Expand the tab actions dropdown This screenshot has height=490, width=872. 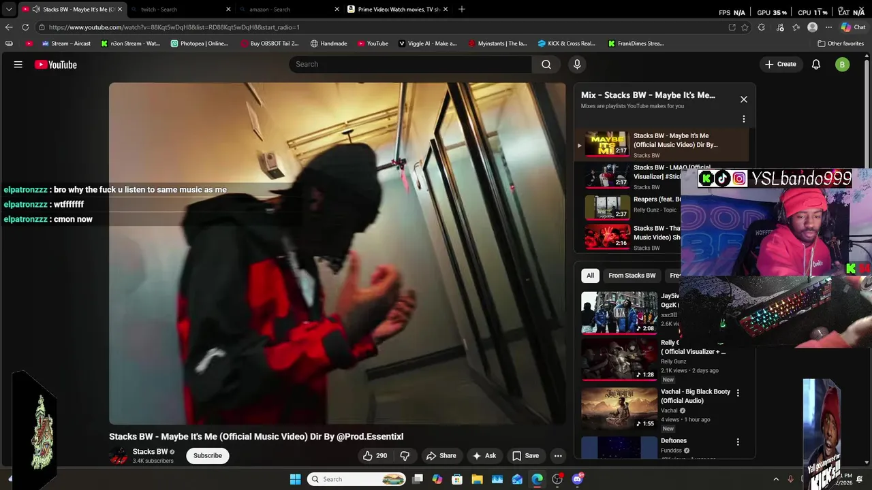pyautogui.click(x=8, y=10)
